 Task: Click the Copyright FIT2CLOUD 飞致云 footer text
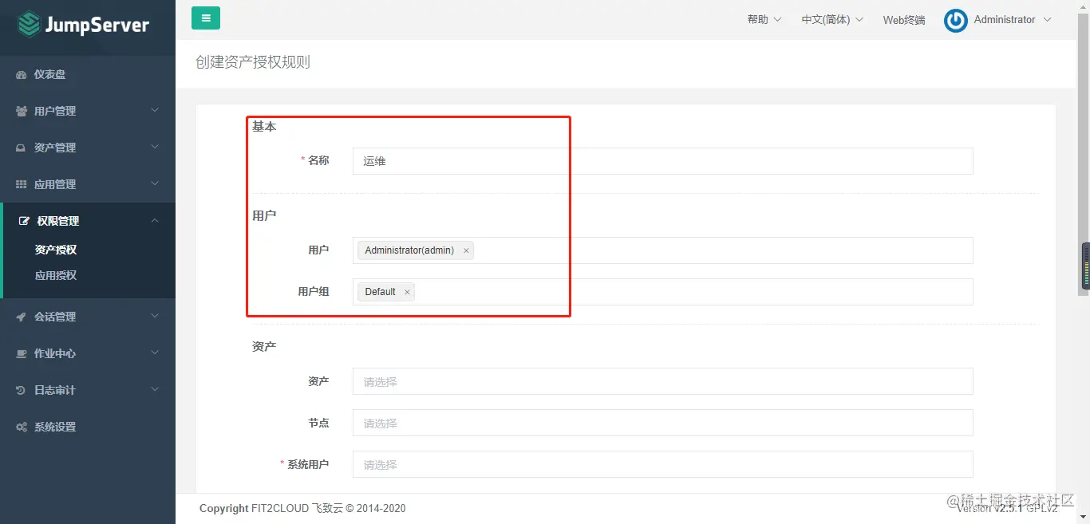tap(302, 508)
